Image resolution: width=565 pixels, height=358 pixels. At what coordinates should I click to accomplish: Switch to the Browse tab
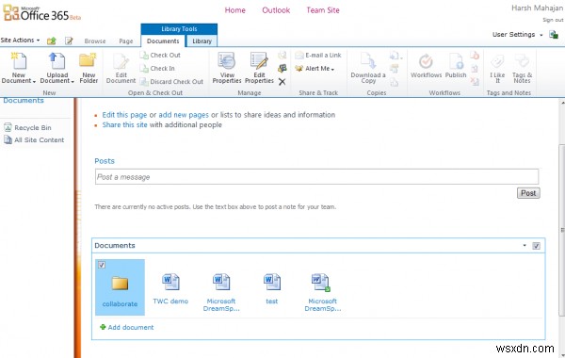(x=95, y=41)
